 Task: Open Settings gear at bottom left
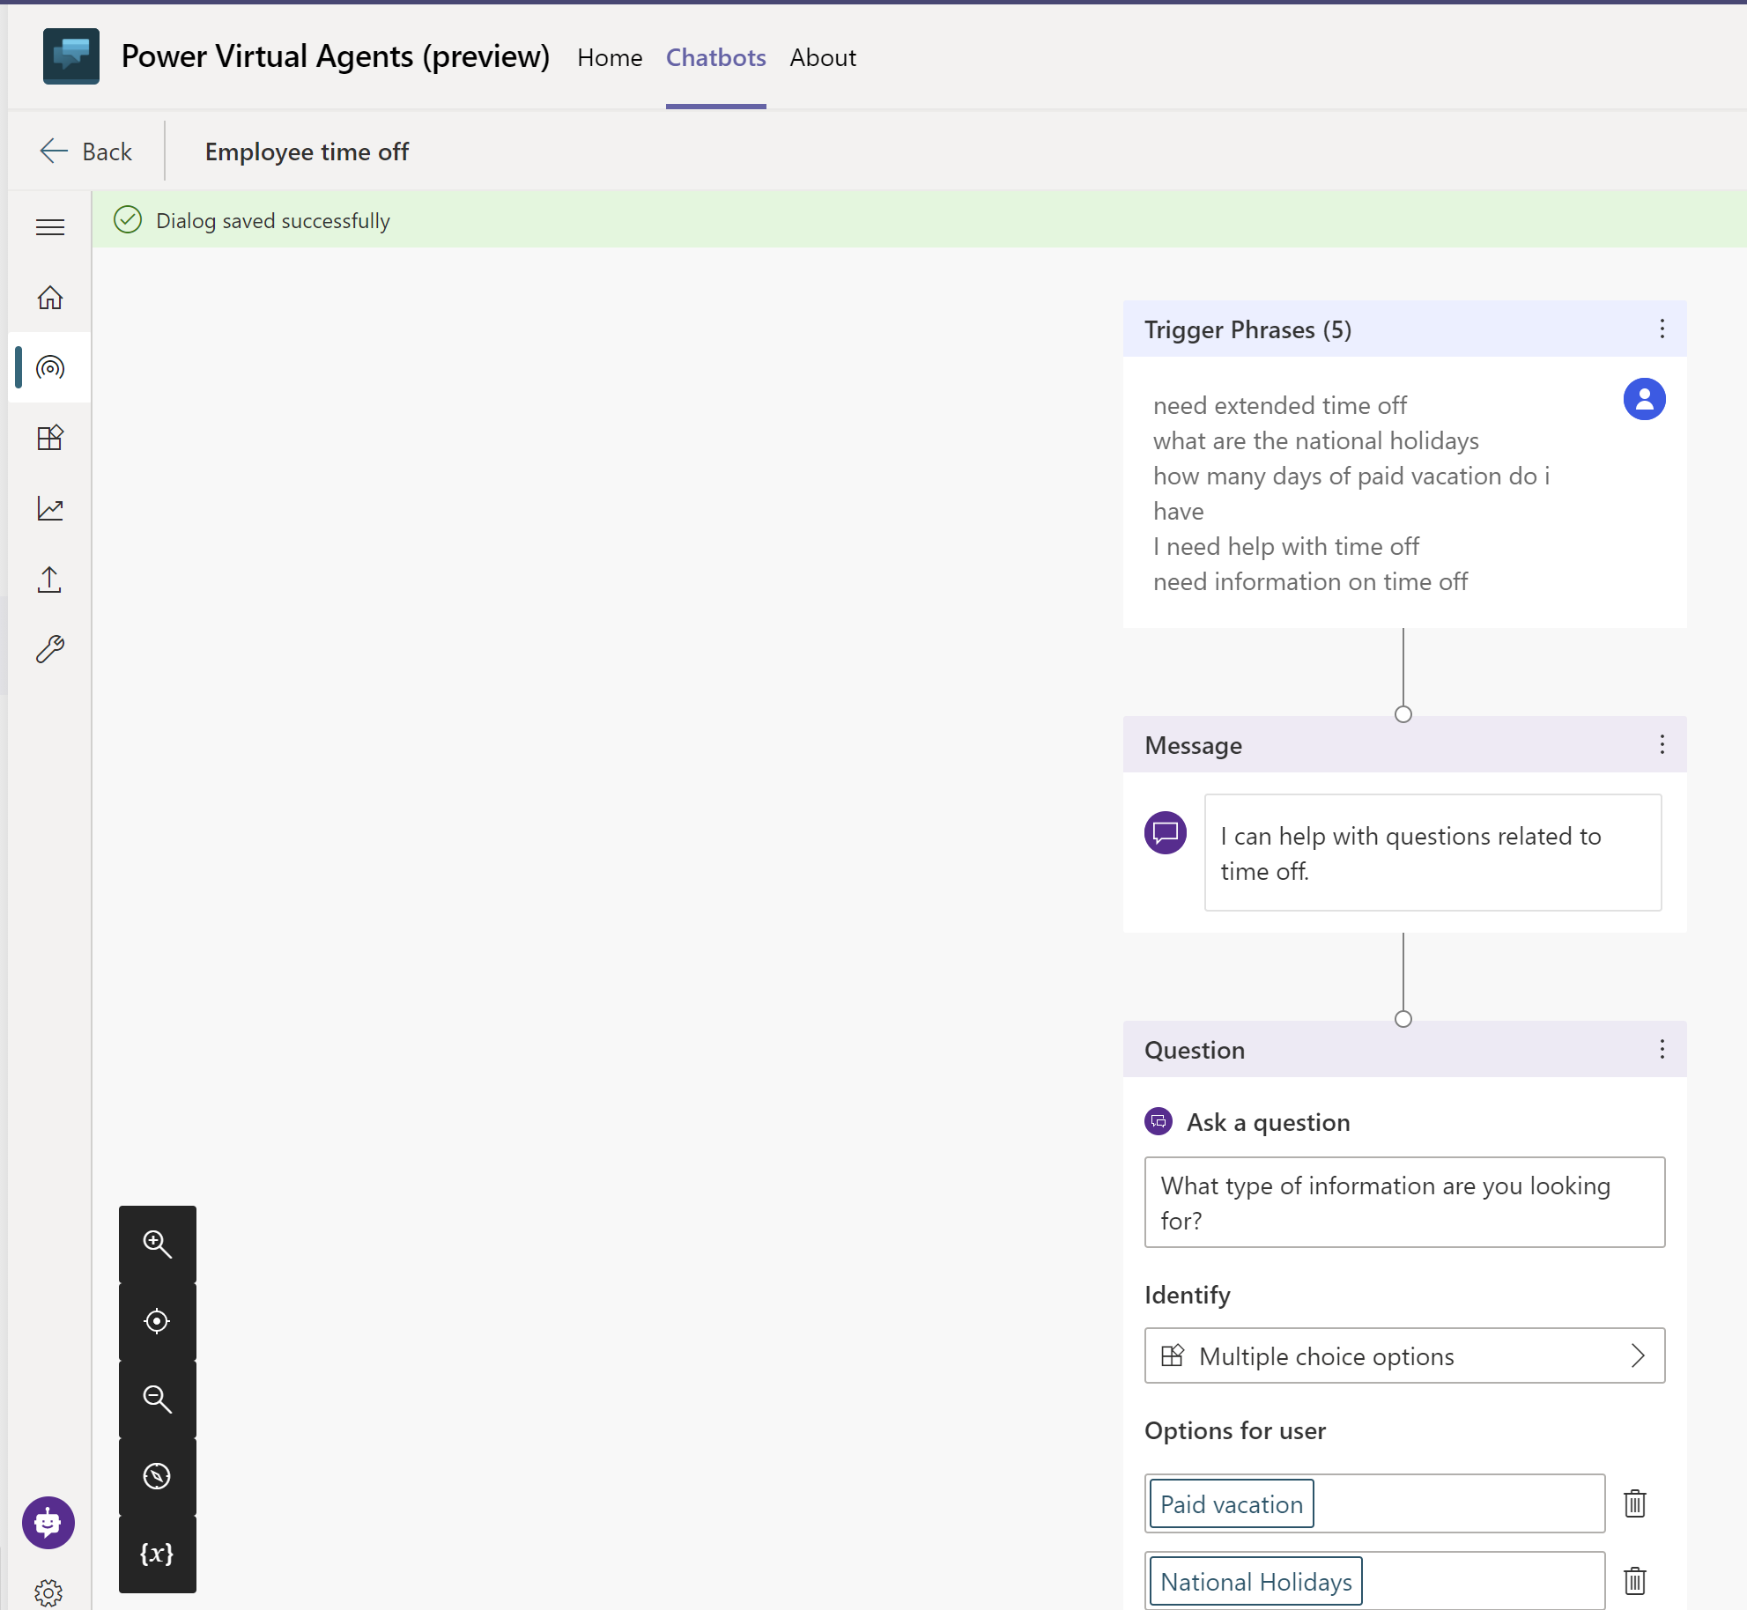click(48, 1592)
